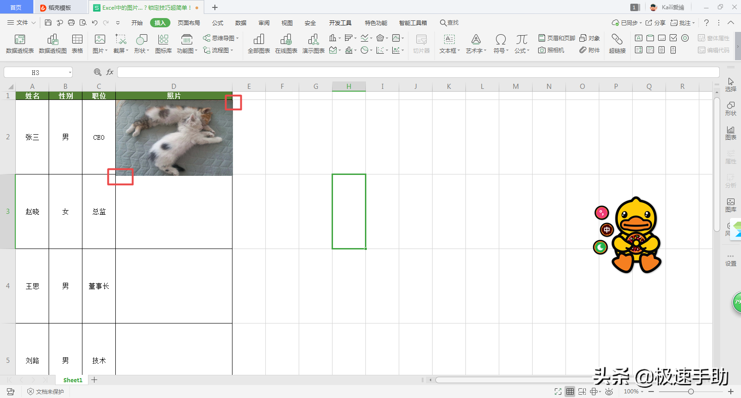Click the zoom in plus button

[731, 392]
